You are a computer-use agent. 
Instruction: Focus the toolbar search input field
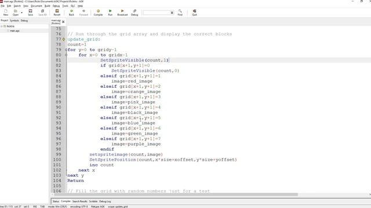coord(157,13)
